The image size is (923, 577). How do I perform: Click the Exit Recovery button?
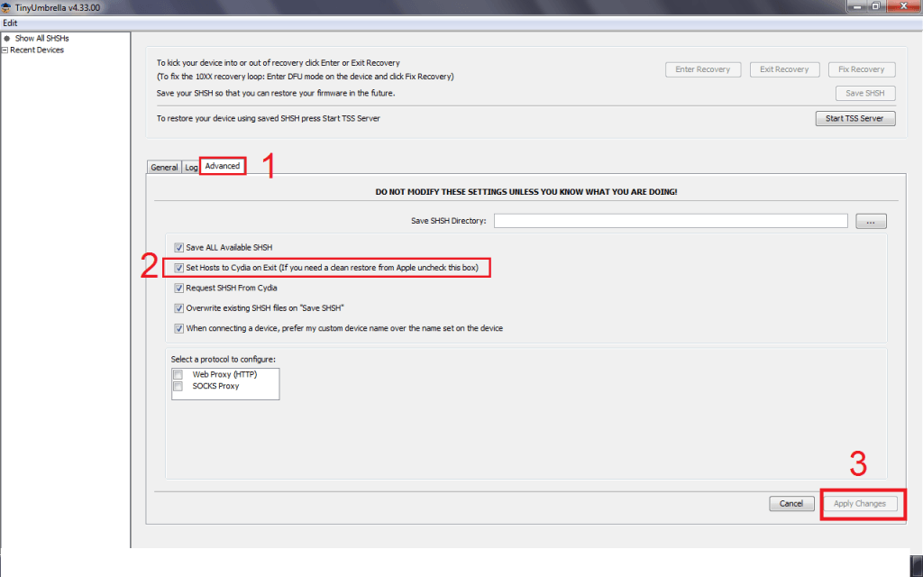pyautogui.click(x=784, y=69)
